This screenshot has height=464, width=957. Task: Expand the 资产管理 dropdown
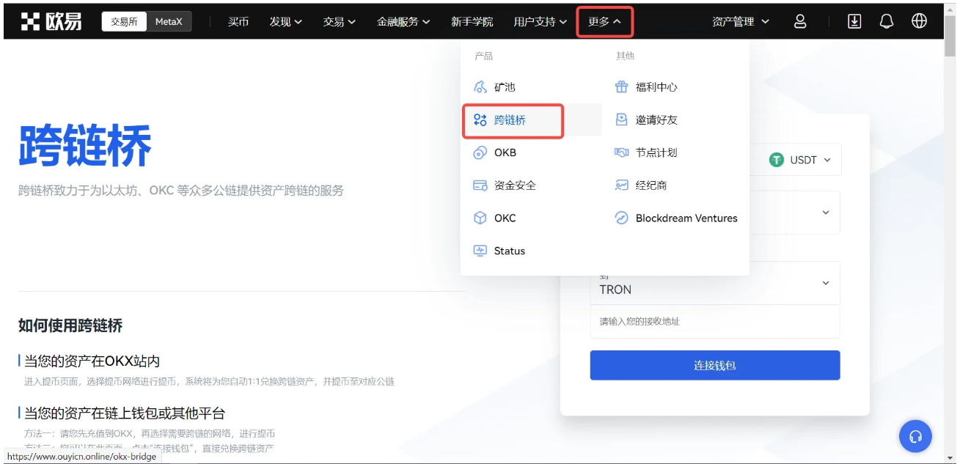click(741, 22)
